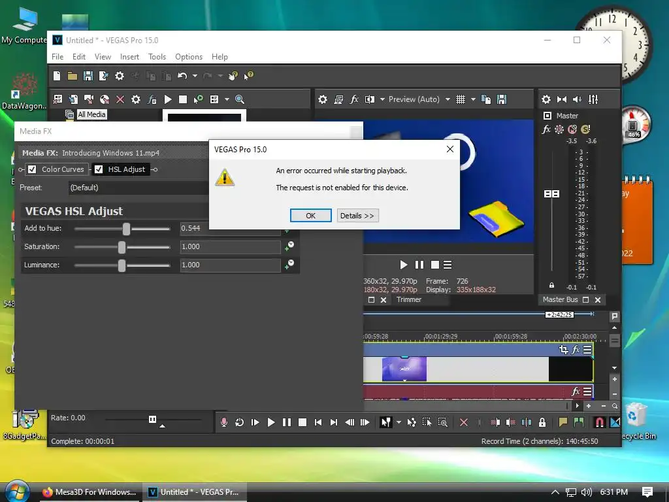Image resolution: width=669 pixels, height=502 pixels.
Task: Click the New project icon
Action: pyautogui.click(x=57, y=76)
